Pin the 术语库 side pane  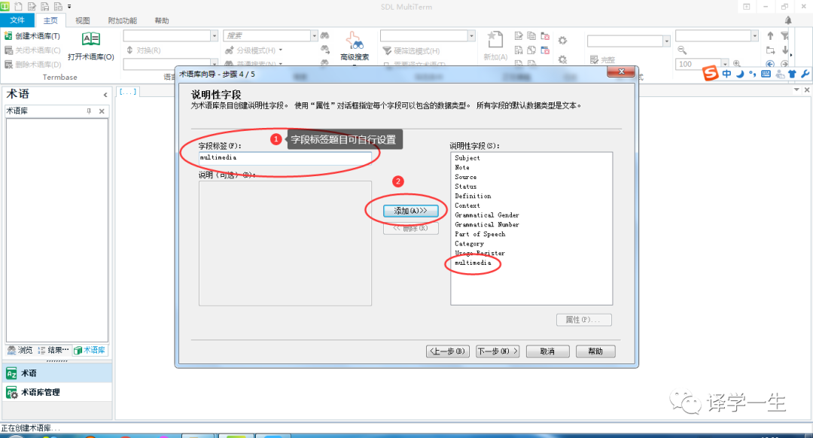click(89, 111)
